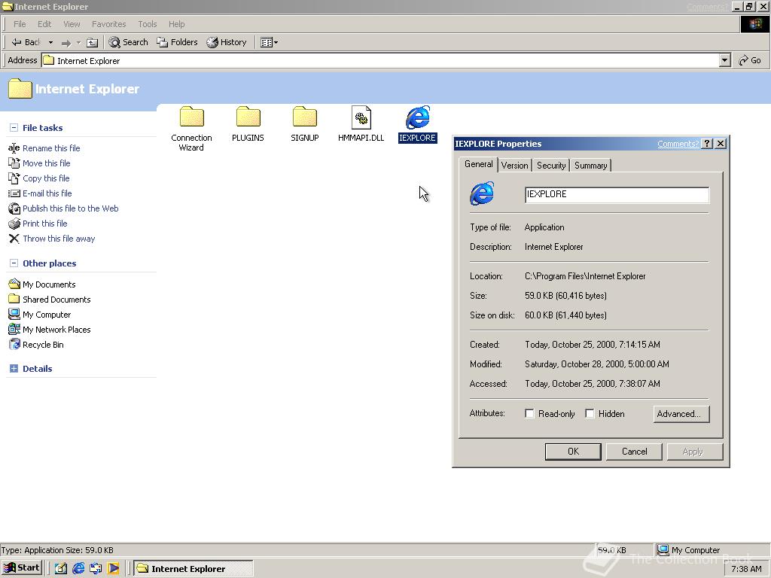Select the SIGNUP folder icon

(x=304, y=117)
